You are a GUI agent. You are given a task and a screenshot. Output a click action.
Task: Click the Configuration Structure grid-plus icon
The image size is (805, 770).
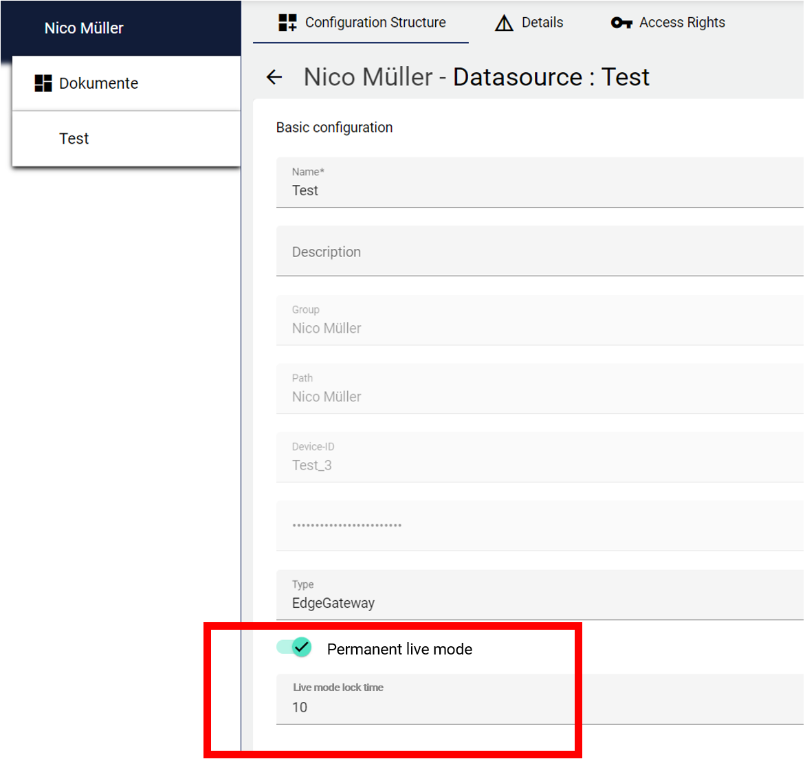(287, 23)
